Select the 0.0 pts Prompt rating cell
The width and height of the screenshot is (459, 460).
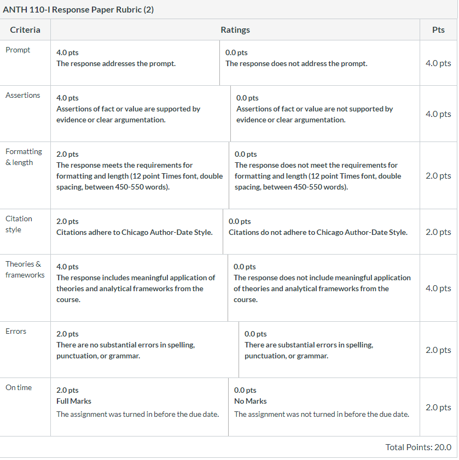click(x=319, y=63)
